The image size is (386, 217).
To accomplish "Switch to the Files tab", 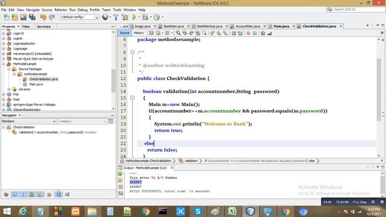I will 25,27.
